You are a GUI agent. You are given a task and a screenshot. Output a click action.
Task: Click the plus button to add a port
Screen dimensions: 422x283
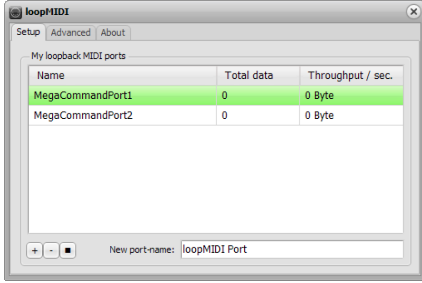(x=34, y=250)
